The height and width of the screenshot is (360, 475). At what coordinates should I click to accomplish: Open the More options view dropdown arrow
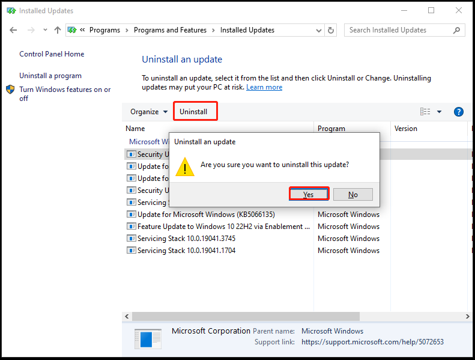(439, 112)
